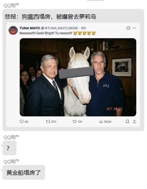Click the reply icon with 80 comments
Image resolution: width=147 pixels, height=189 pixels.
pyautogui.click(x=21, y=121)
